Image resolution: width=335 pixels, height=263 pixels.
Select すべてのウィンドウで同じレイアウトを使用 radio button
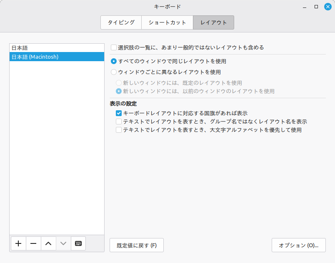click(x=113, y=60)
